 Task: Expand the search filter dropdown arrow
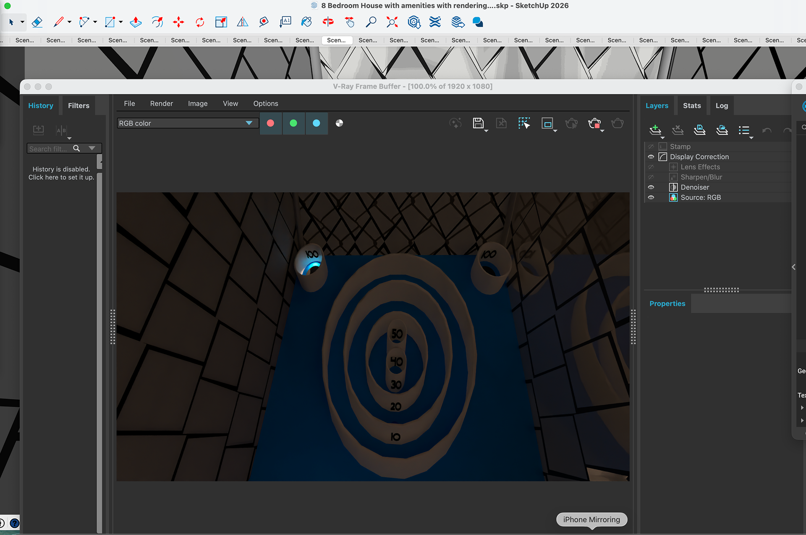click(x=92, y=148)
